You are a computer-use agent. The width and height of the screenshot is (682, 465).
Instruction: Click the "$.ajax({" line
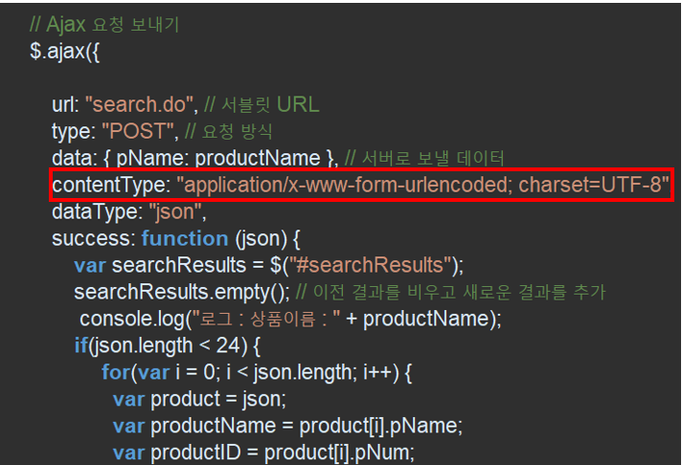(65, 52)
